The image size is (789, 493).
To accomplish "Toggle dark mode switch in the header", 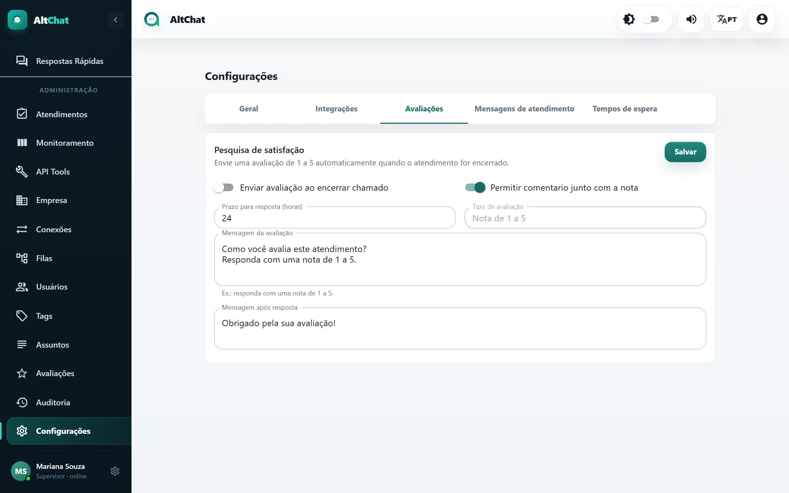I will pos(651,19).
